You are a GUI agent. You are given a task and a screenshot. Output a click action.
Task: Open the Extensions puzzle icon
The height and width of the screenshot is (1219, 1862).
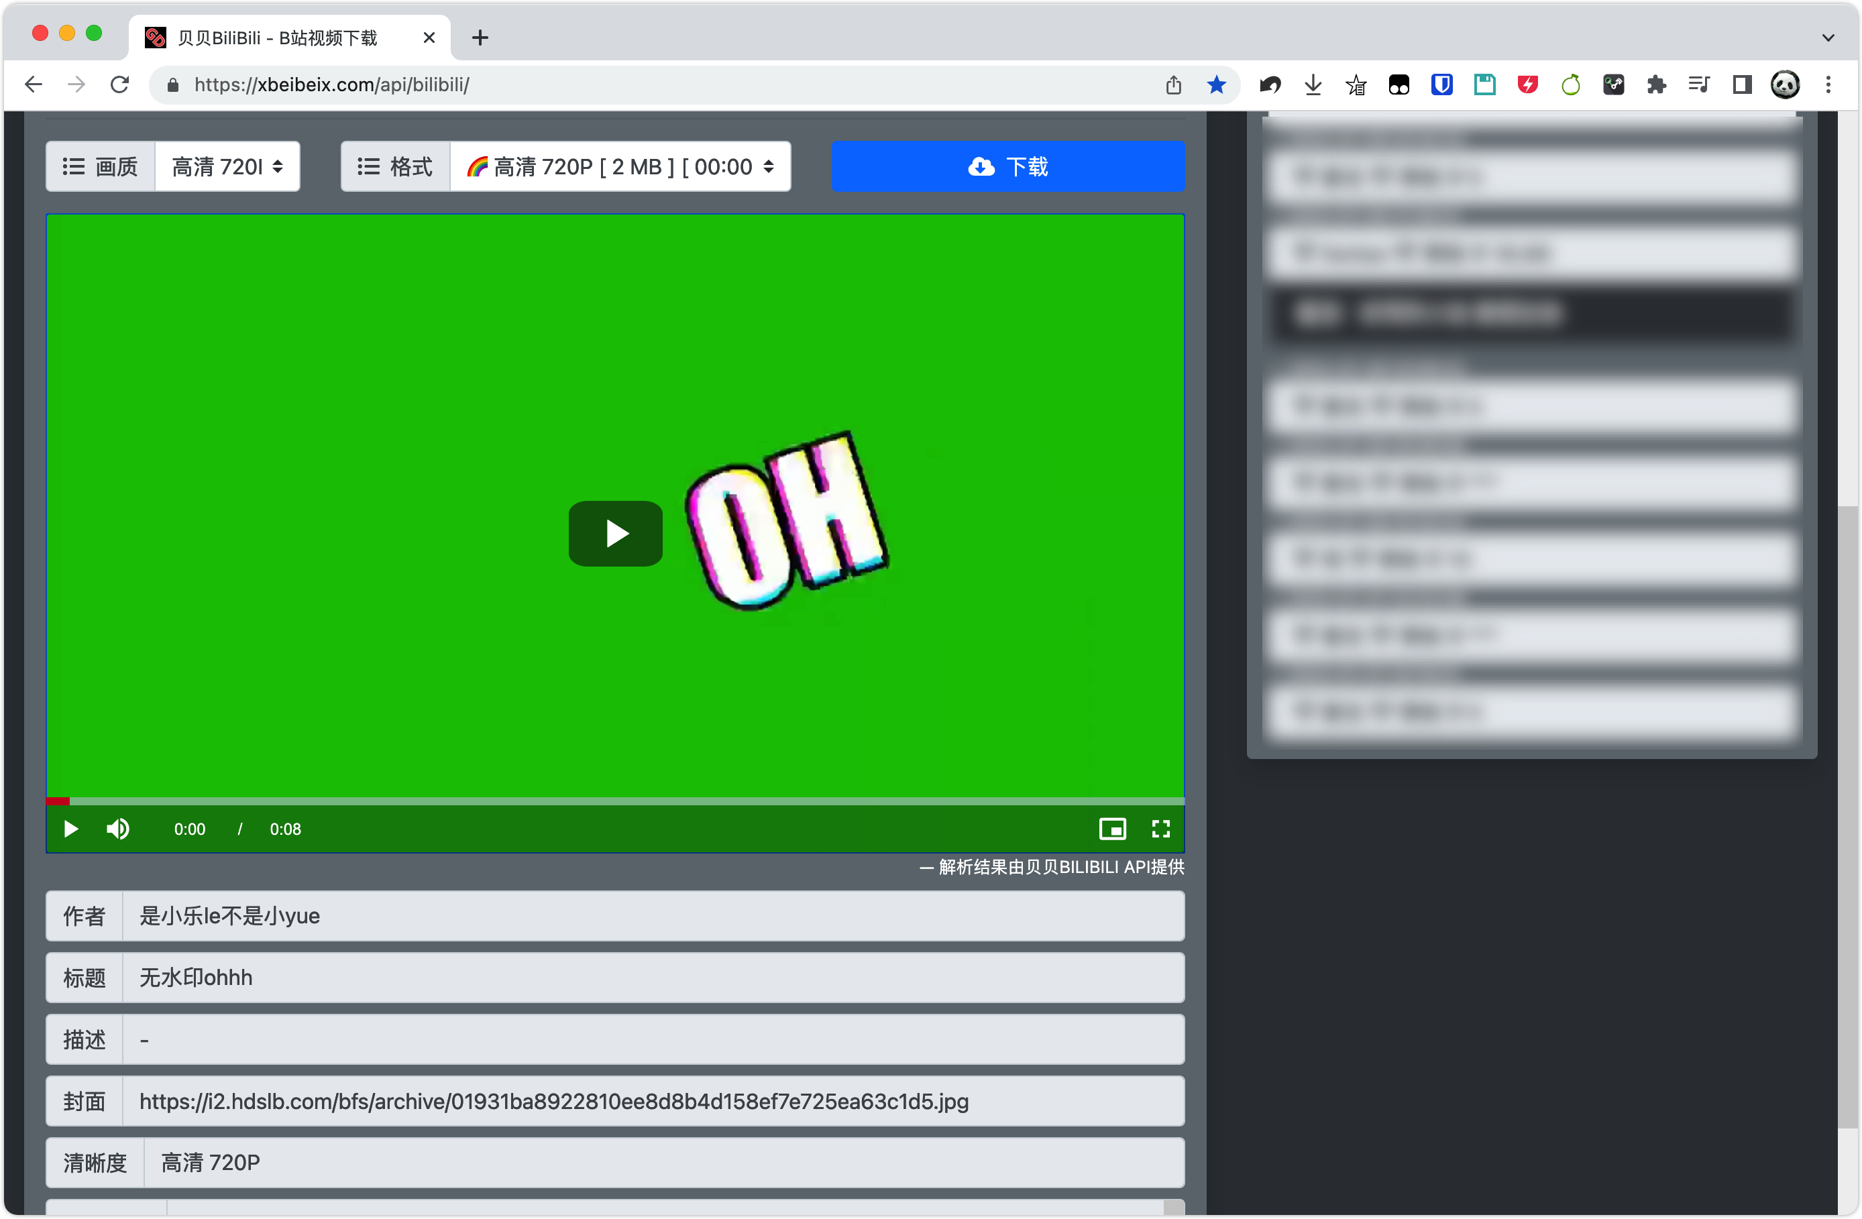tap(1655, 84)
